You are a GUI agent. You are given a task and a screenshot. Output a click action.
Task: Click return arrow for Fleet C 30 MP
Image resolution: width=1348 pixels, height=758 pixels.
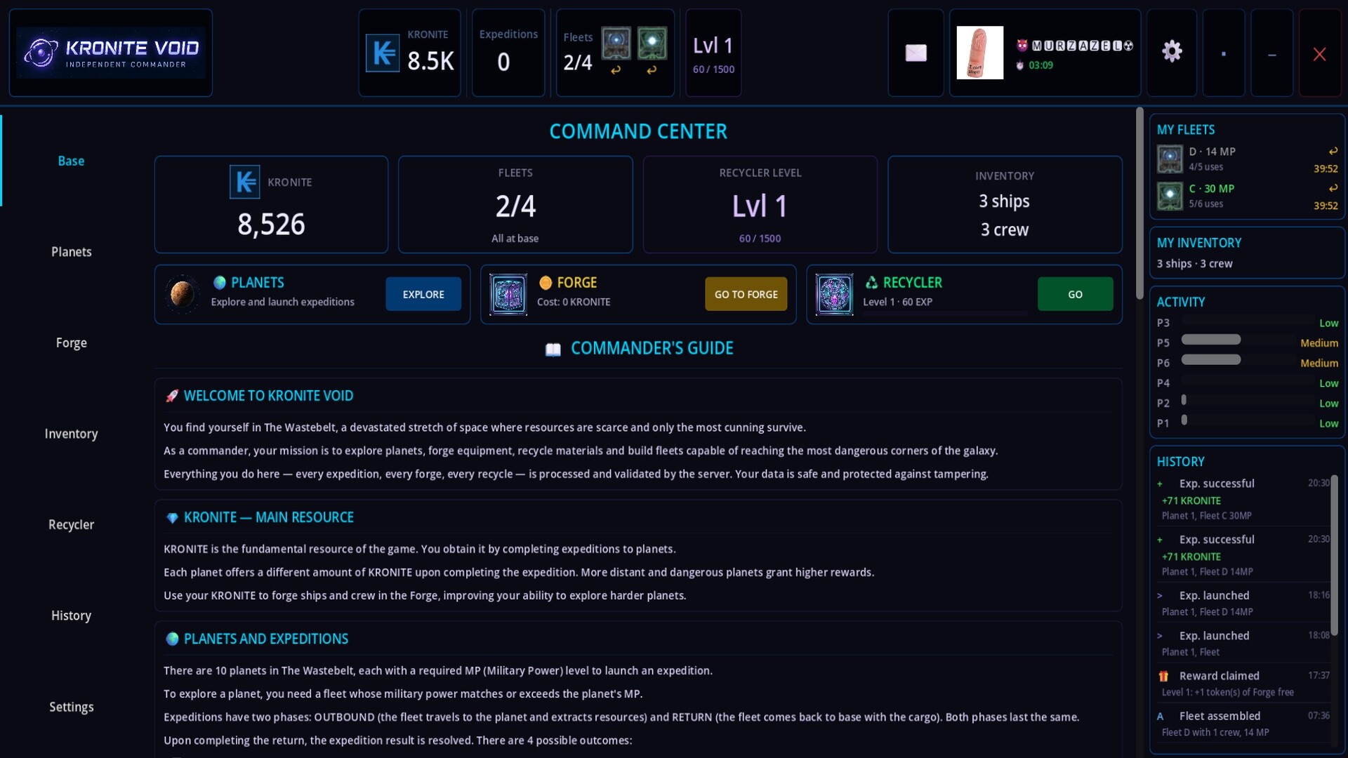click(1333, 188)
